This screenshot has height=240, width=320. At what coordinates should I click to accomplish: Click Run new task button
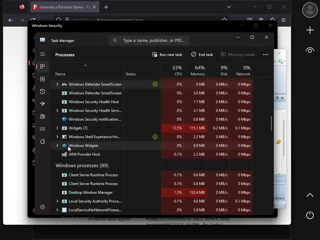167,54
